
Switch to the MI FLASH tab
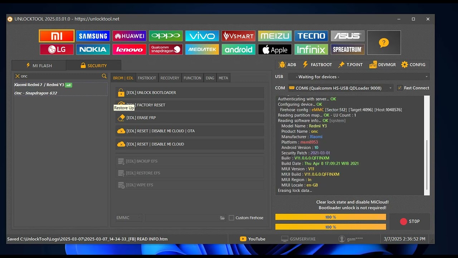pos(39,66)
